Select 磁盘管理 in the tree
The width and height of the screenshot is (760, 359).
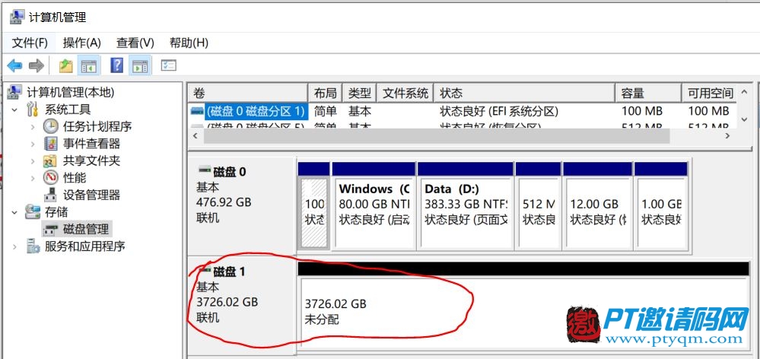87,229
